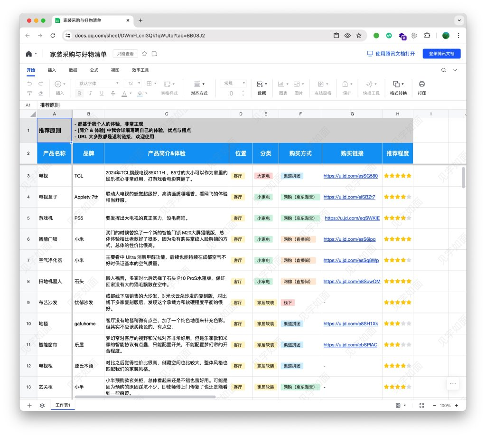Screen dimensions: 486x437
Task: Click the 只能查看 badge
Action: pos(125,54)
